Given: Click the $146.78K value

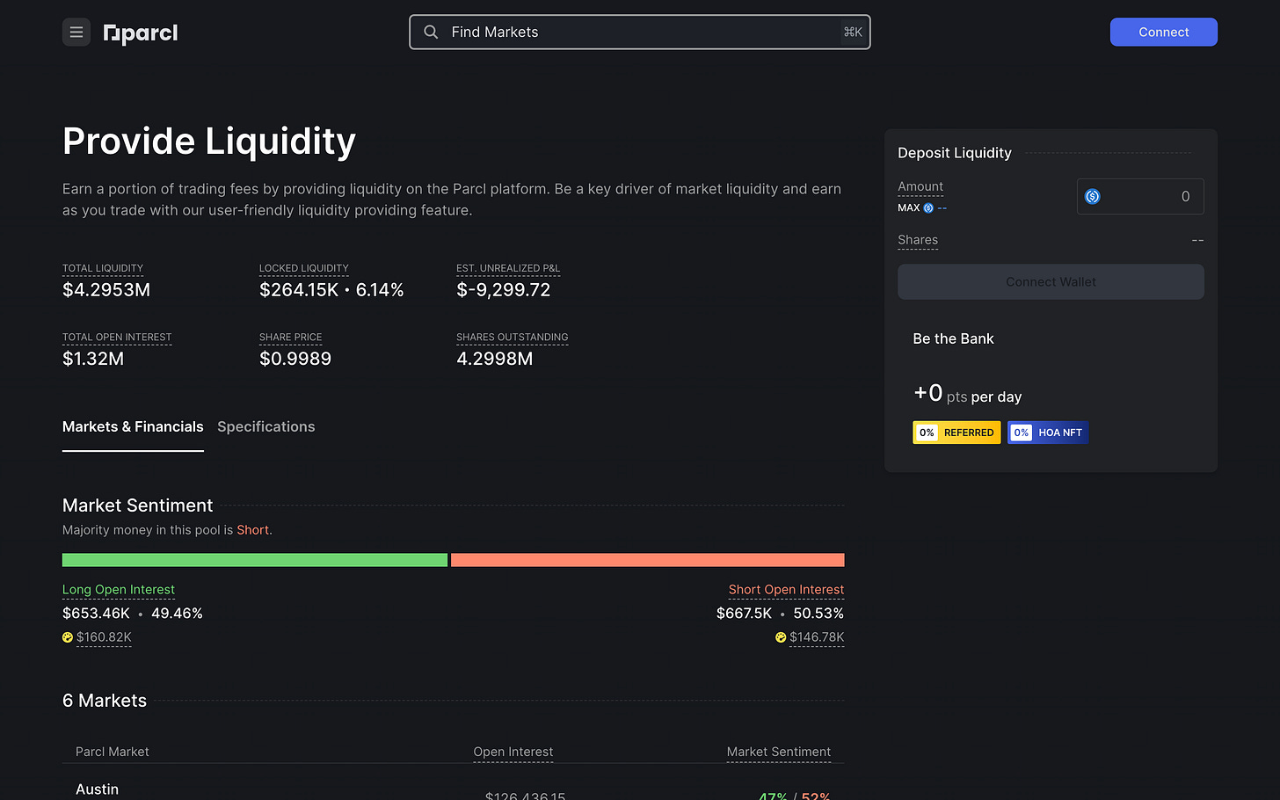Looking at the screenshot, I should [x=817, y=637].
